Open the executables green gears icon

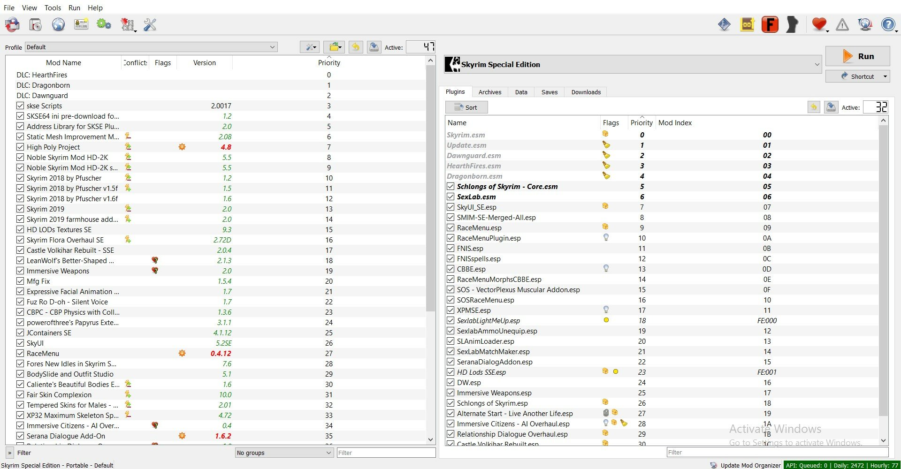(104, 24)
